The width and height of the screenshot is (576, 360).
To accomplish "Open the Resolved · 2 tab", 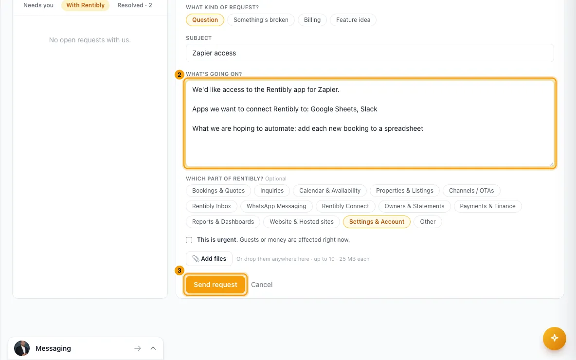I will 134,5.
